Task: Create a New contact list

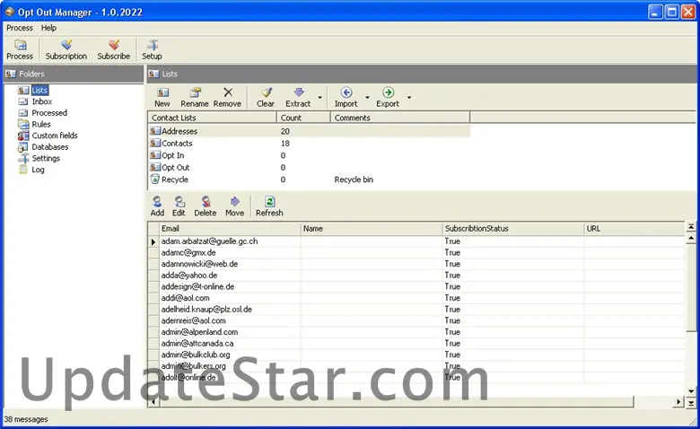Action: coord(162,97)
